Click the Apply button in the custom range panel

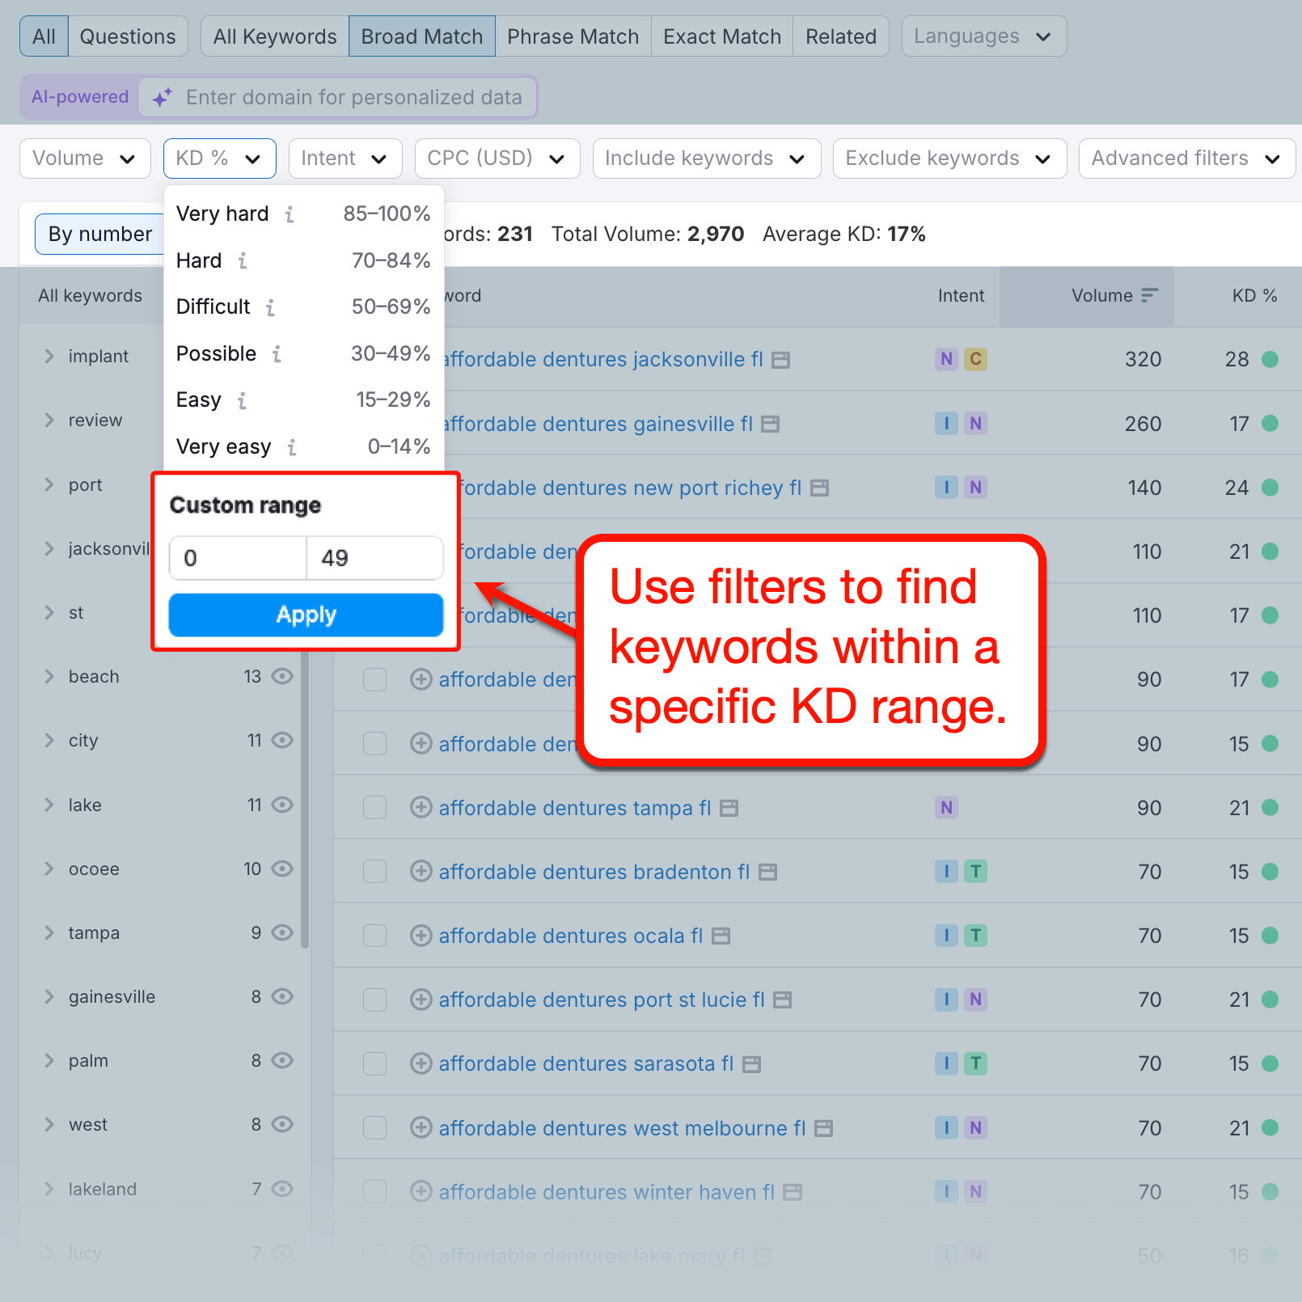coord(306,615)
